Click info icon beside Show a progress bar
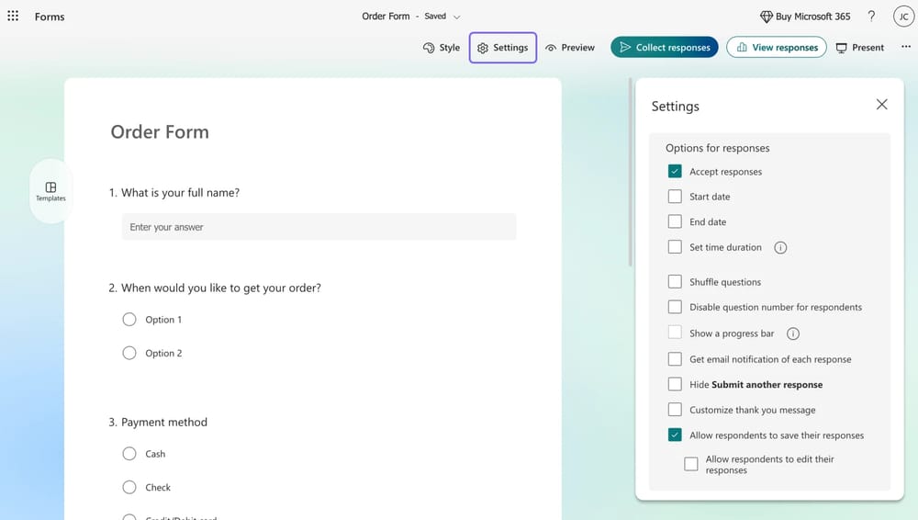 pos(793,333)
